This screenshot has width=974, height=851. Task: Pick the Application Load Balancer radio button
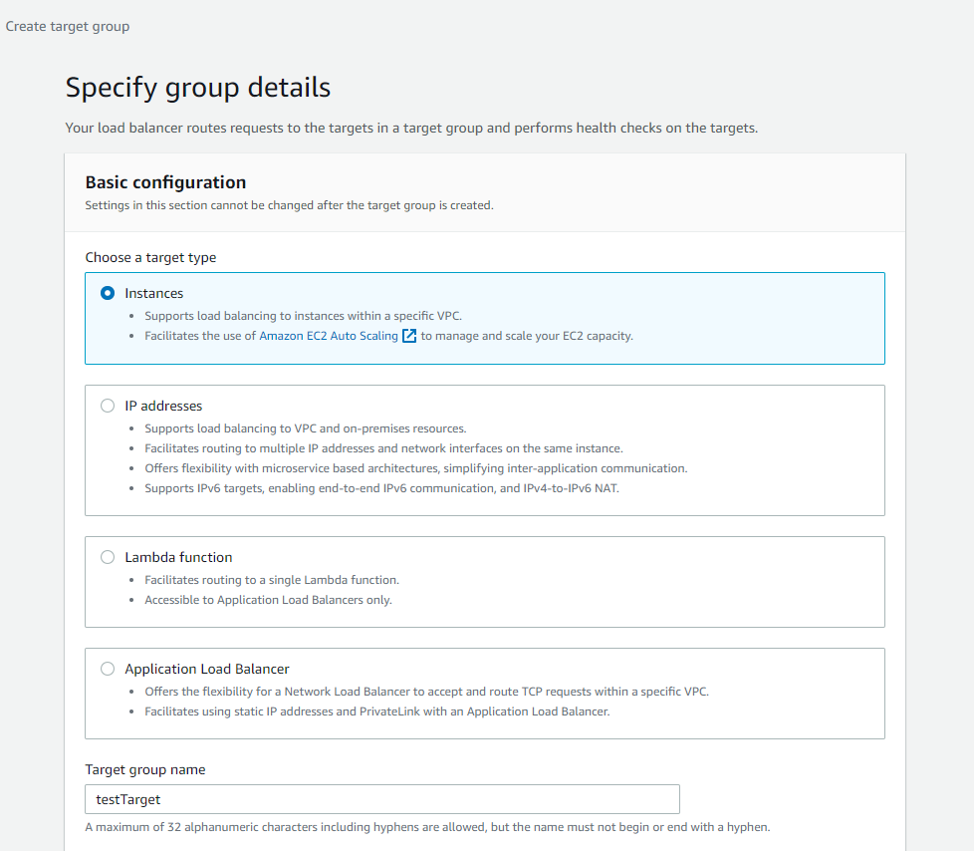108,669
